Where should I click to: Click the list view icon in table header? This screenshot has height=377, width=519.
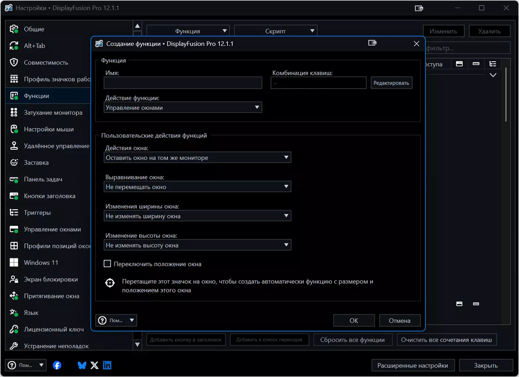tap(493, 64)
